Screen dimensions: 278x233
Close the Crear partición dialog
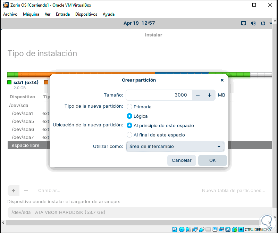222,80
